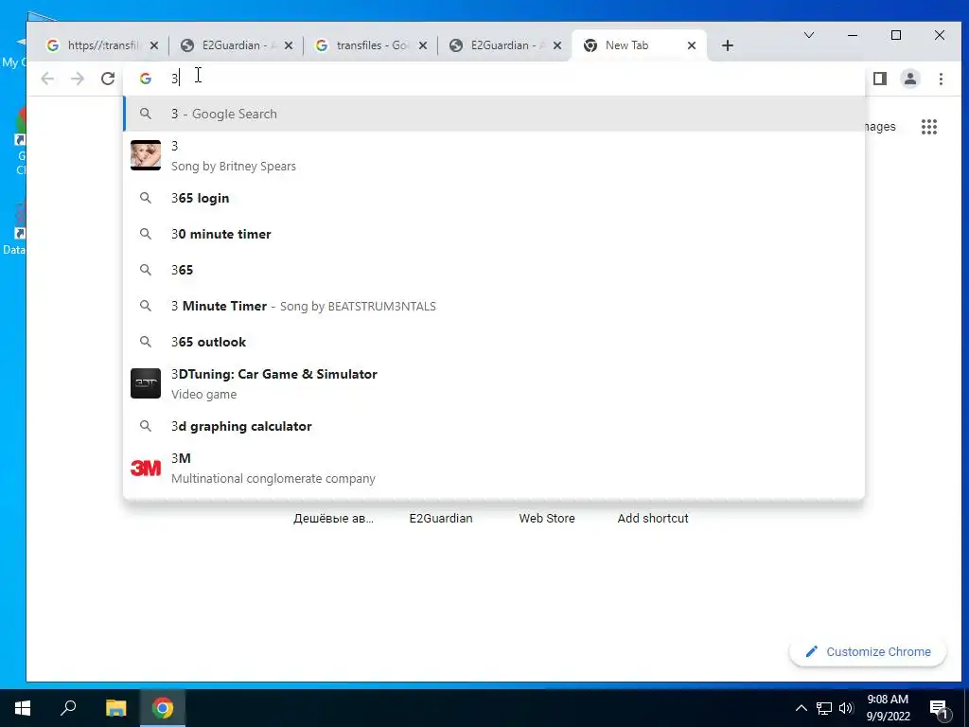Pick the '30 minute timer' suggestion

coord(494,235)
